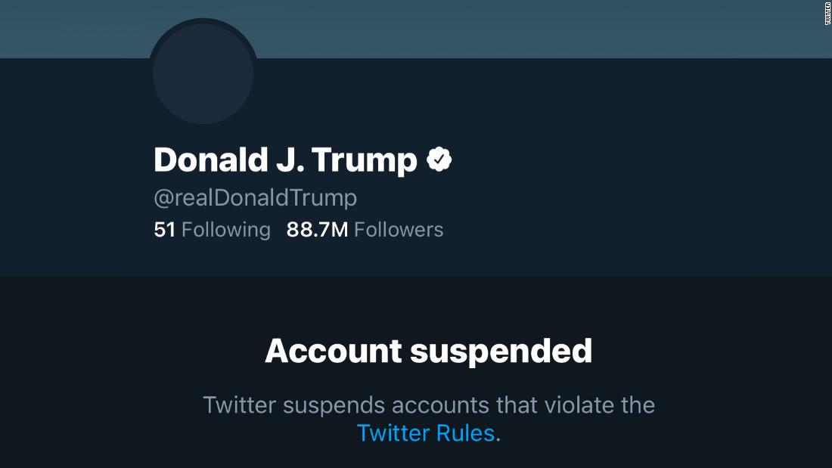Select the verified checkmark next to Trump's name
This screenshot has width=832, height=468.
point(440,159)
